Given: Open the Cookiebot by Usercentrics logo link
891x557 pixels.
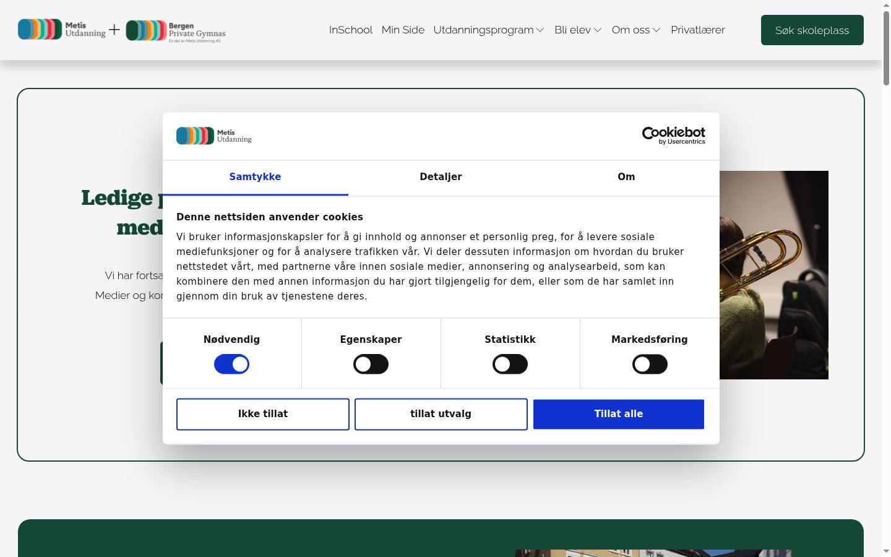Looking at the screenshot, I should pos(673,136).
